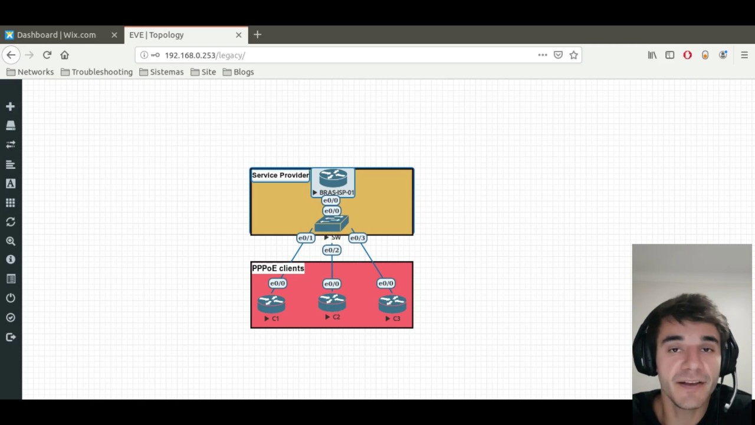755x425 pixels.
Task: Go to the browser Home page
Action: pos(65,55)
